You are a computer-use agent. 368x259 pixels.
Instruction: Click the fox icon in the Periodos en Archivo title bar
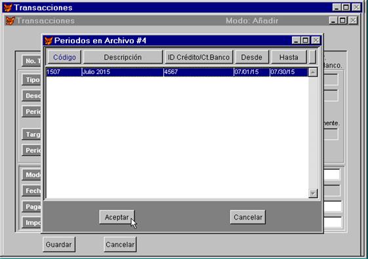click(x=49, y=41)
